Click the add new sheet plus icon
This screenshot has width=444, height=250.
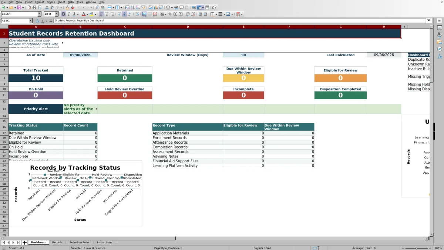coord(24,243)
